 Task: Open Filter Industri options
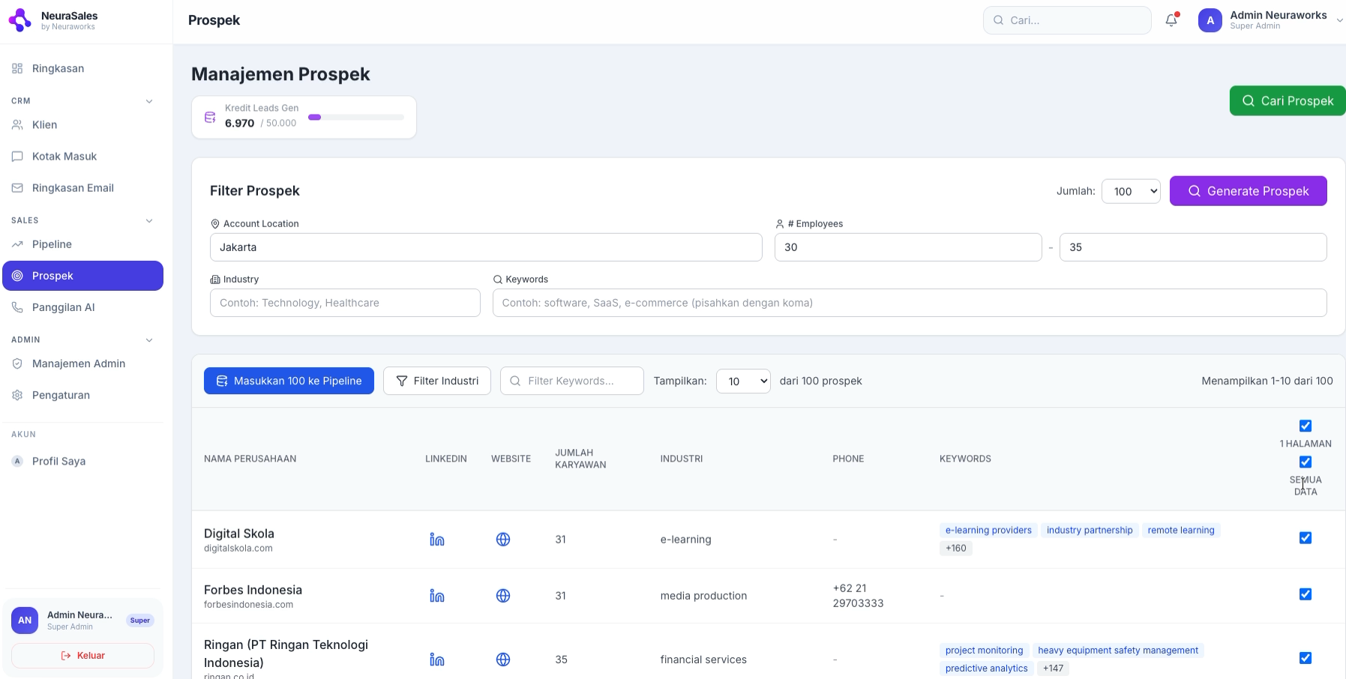[437, 381]
